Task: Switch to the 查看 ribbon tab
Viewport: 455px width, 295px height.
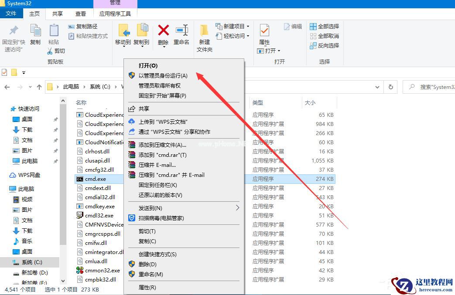Action: click(x=81, y=14)
